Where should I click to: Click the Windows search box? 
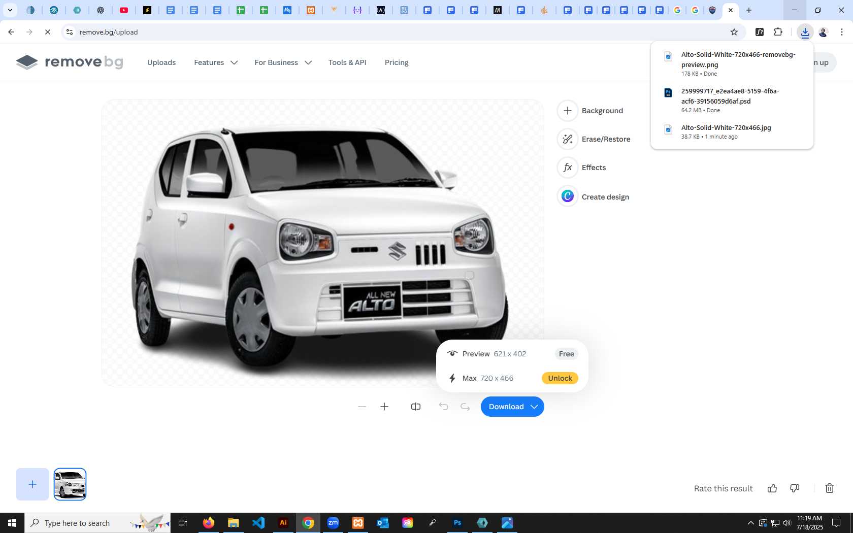(x=97, y=523)
